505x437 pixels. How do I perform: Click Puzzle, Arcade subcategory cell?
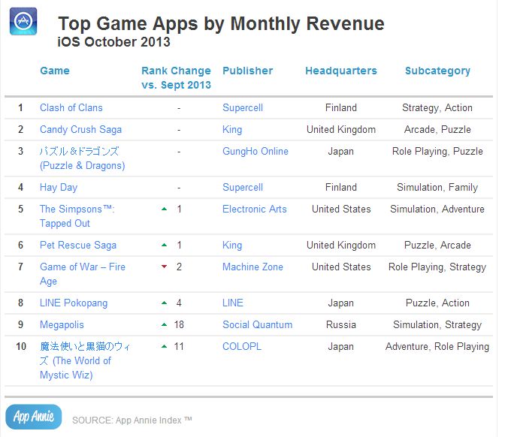click(x=437, y=246)
